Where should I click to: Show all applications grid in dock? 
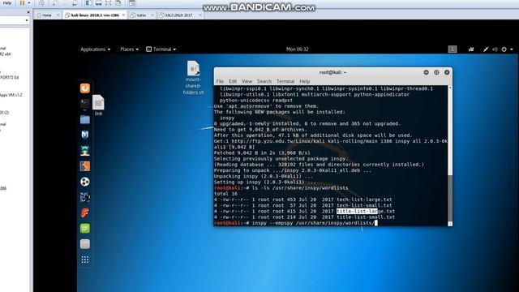click(85, 260)
